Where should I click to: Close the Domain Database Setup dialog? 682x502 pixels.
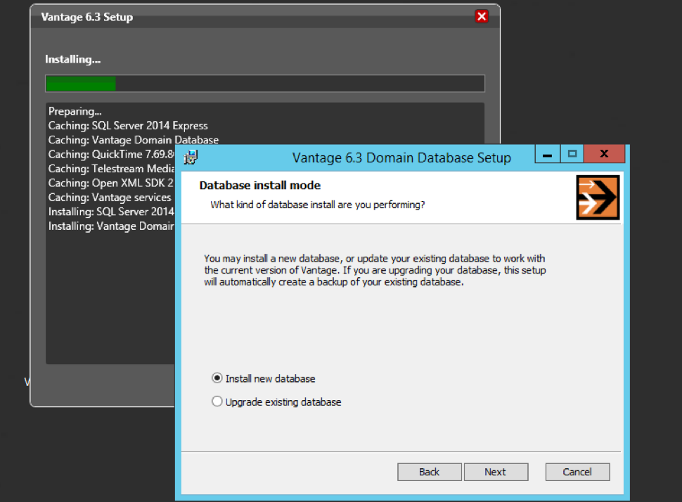pos(604,154)
